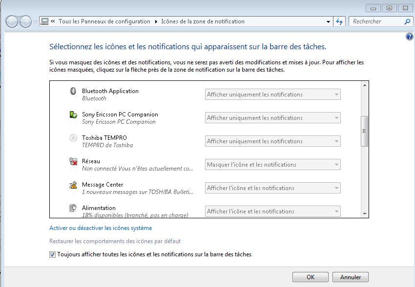Confirm with the OK button
Viewport: 415px width, 287px height.
click(311, 277)
